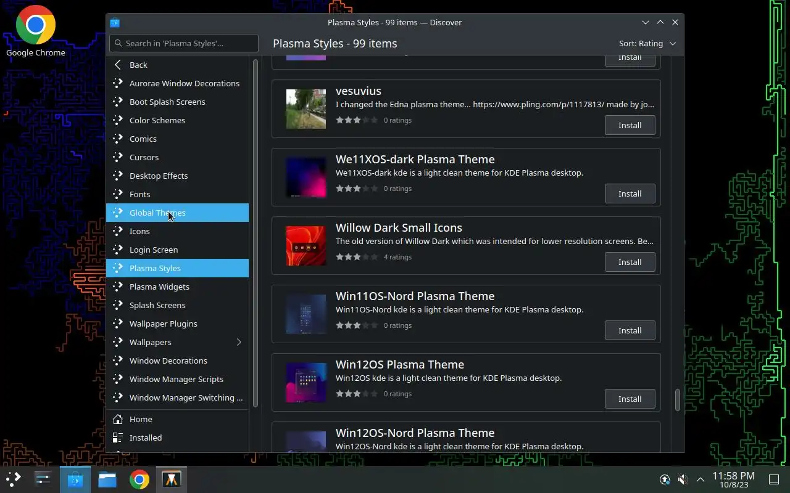Click the Google Chrome desktop icon

click(x=36, y=31)
